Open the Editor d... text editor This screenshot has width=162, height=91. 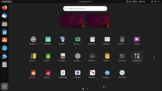click(92, 40)
